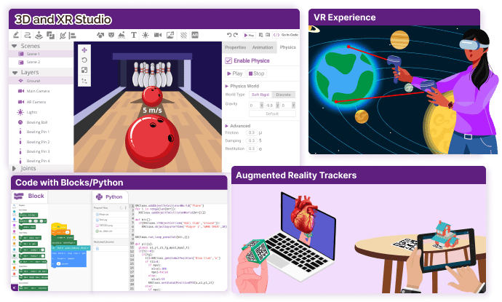502x302 pixels.
Task: Add a camera using the toolbar camera icon
Action: [157, 35]
